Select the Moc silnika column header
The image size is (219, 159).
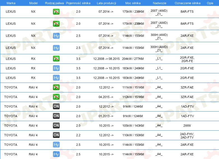[x=133, y=3]
